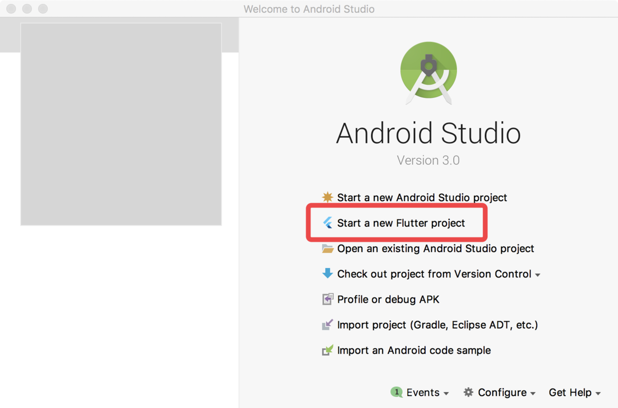
Task: Click the Android Studio compass logo
Action: [x=429, y=73]
